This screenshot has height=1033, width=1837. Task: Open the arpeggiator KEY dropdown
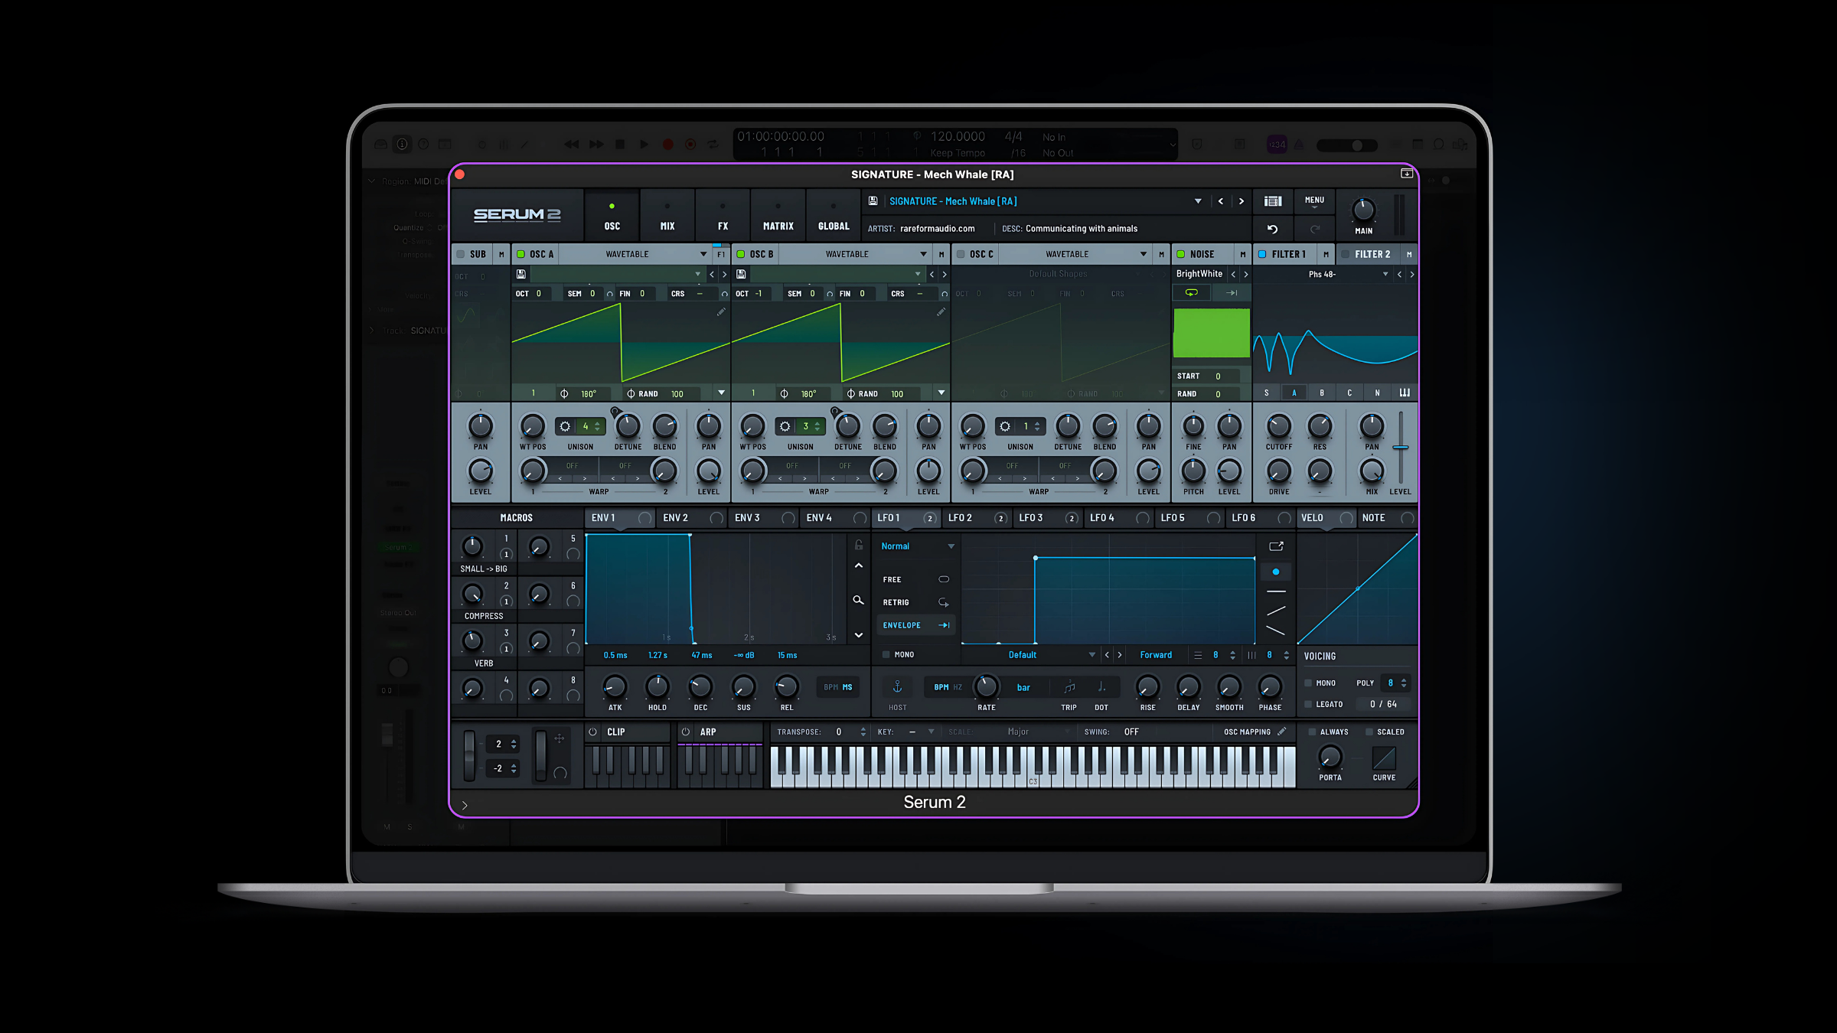[x=932, y=732]
